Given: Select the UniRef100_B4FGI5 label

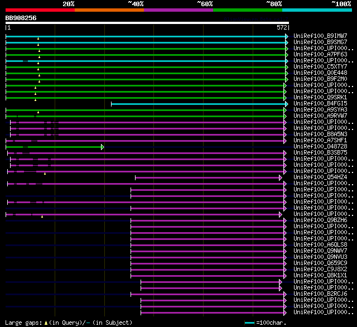Looking at the screenshot, I should click(x=320, y=103).
